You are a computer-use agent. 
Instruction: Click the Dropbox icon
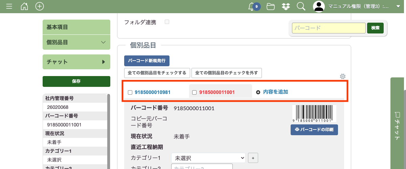pyautogui.click(x=286, y=6)
